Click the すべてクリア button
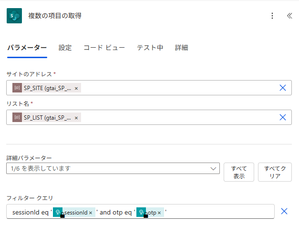299x225 pixels. pyautogui.click(x=275, y=172)
